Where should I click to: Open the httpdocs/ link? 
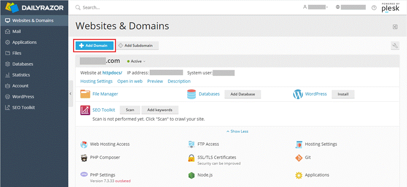point(112,73)
